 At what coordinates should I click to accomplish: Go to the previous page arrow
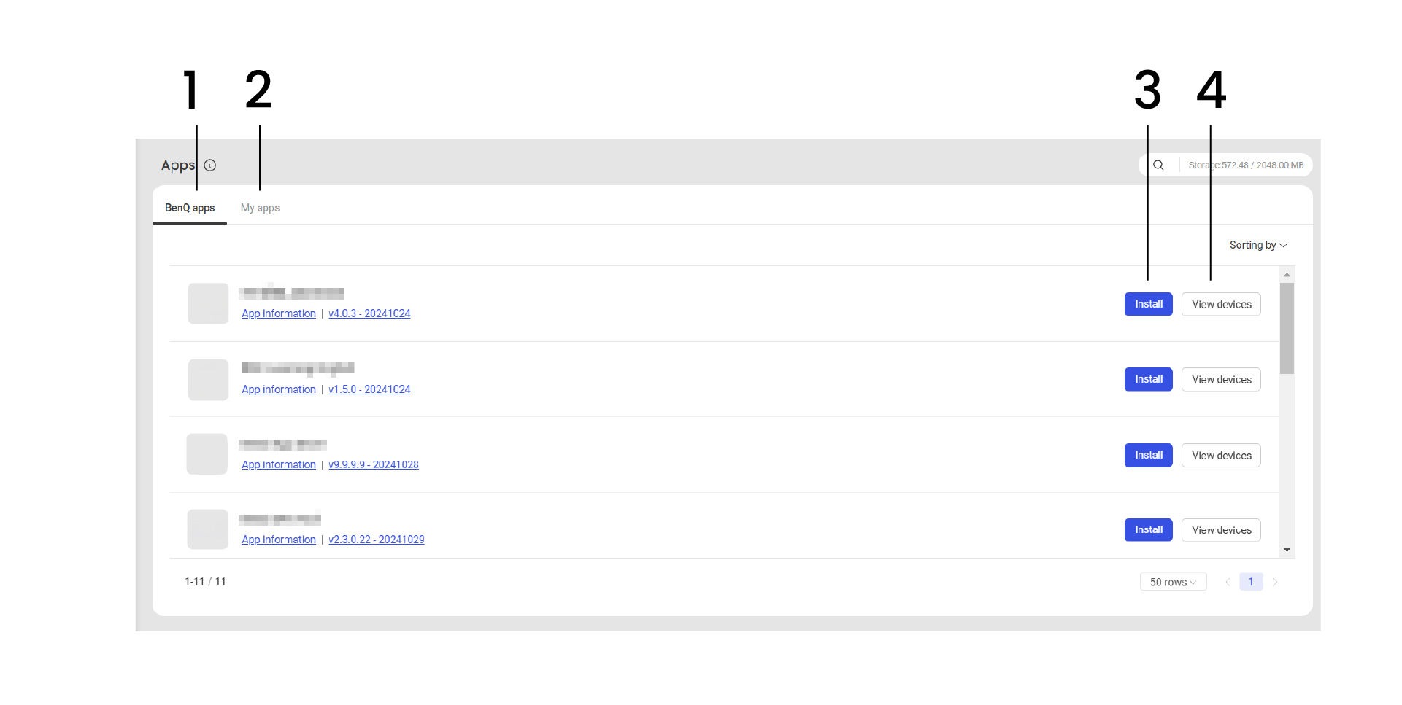point(1228,582)
